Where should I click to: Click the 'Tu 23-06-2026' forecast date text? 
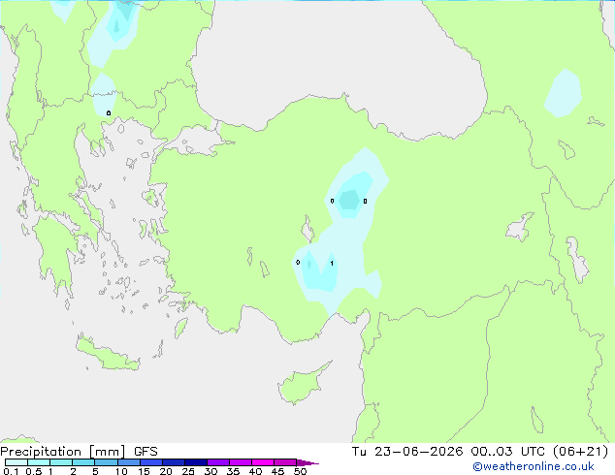tap(407, 452)
